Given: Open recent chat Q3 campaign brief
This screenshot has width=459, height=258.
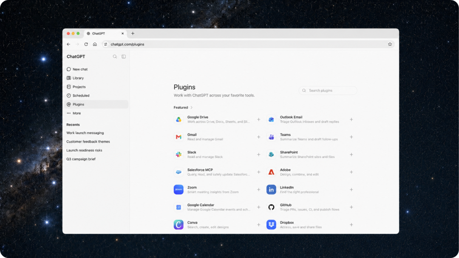Looking at the screenshot, I should 81,159.
